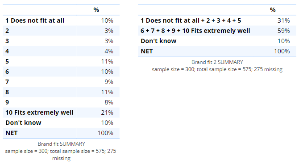
Task: Click the 100% NET value in right table
Action: point(282,51)
